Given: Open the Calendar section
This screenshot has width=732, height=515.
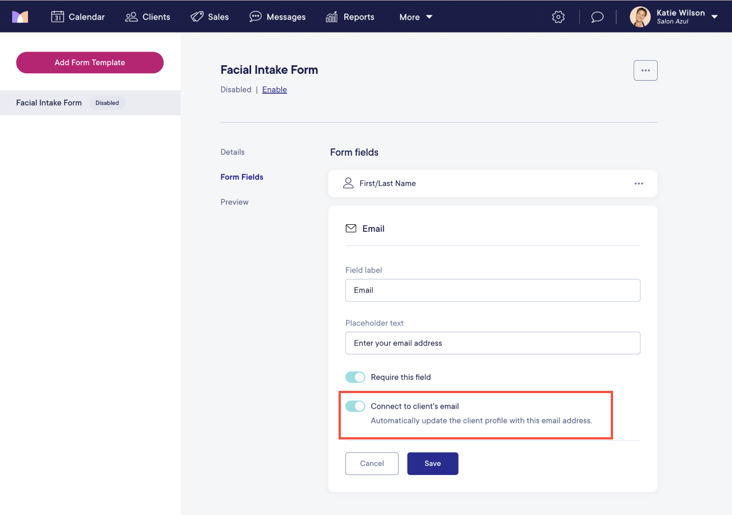Looking at the screenshot, I should tap(78, 17).
